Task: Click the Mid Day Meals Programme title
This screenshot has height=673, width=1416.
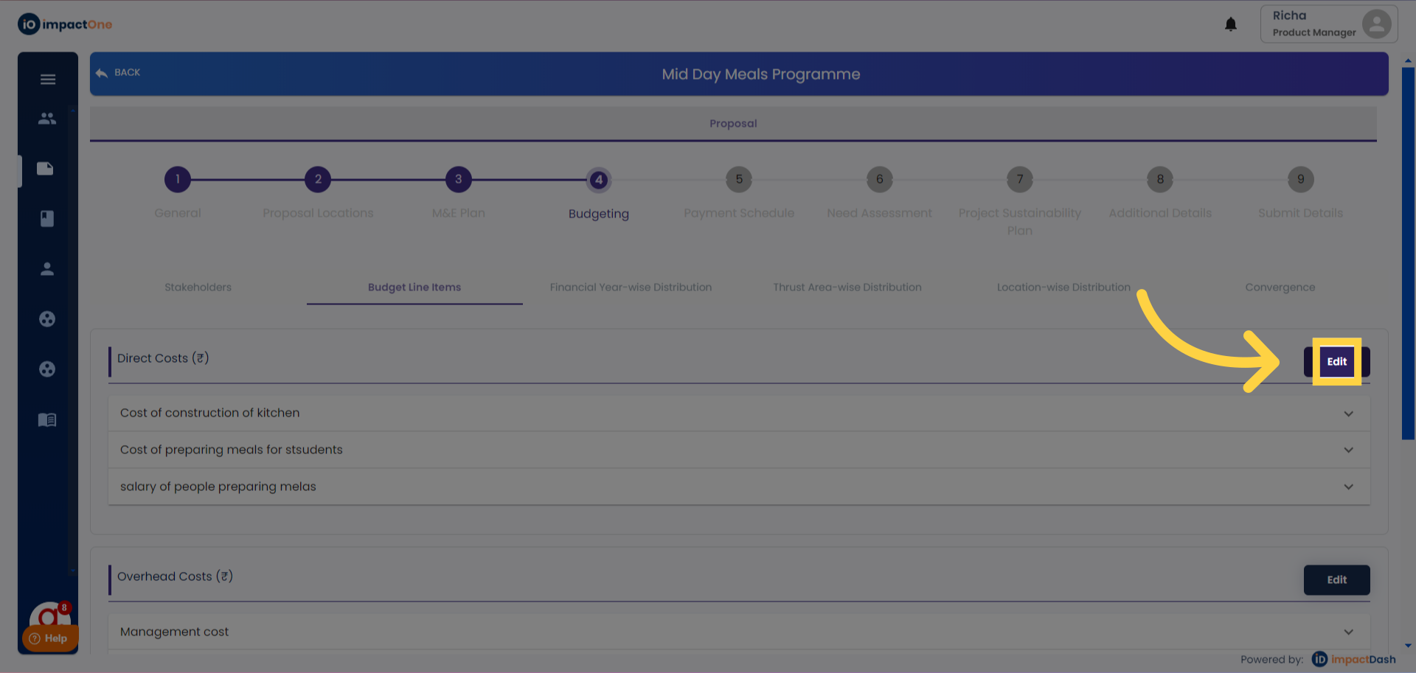Action: (761, 74)
